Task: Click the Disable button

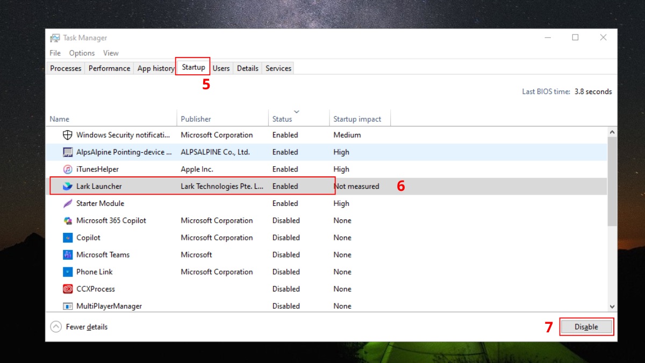Action: pyautogui.click(x=586, y=326)
